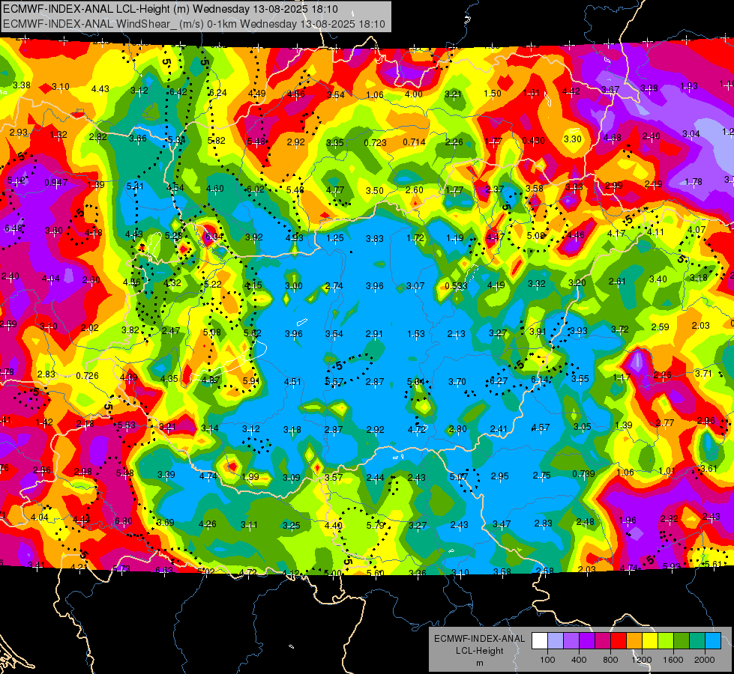Click the wind shear value 0.714
The width and height of the screenshot is (734, 674).
pos(414,142)
